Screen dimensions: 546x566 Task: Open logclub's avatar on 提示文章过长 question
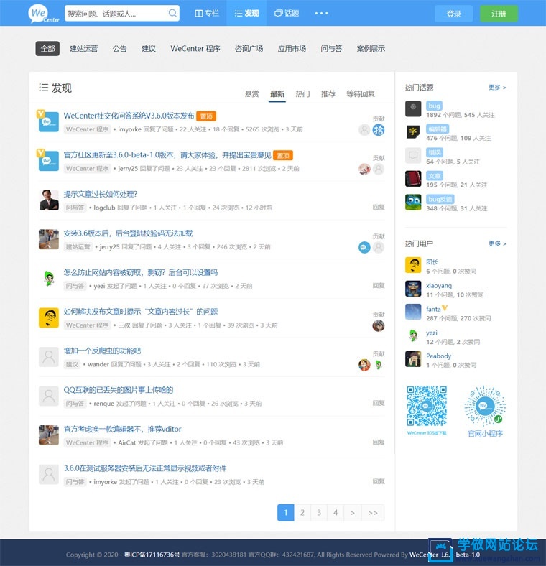48,200
